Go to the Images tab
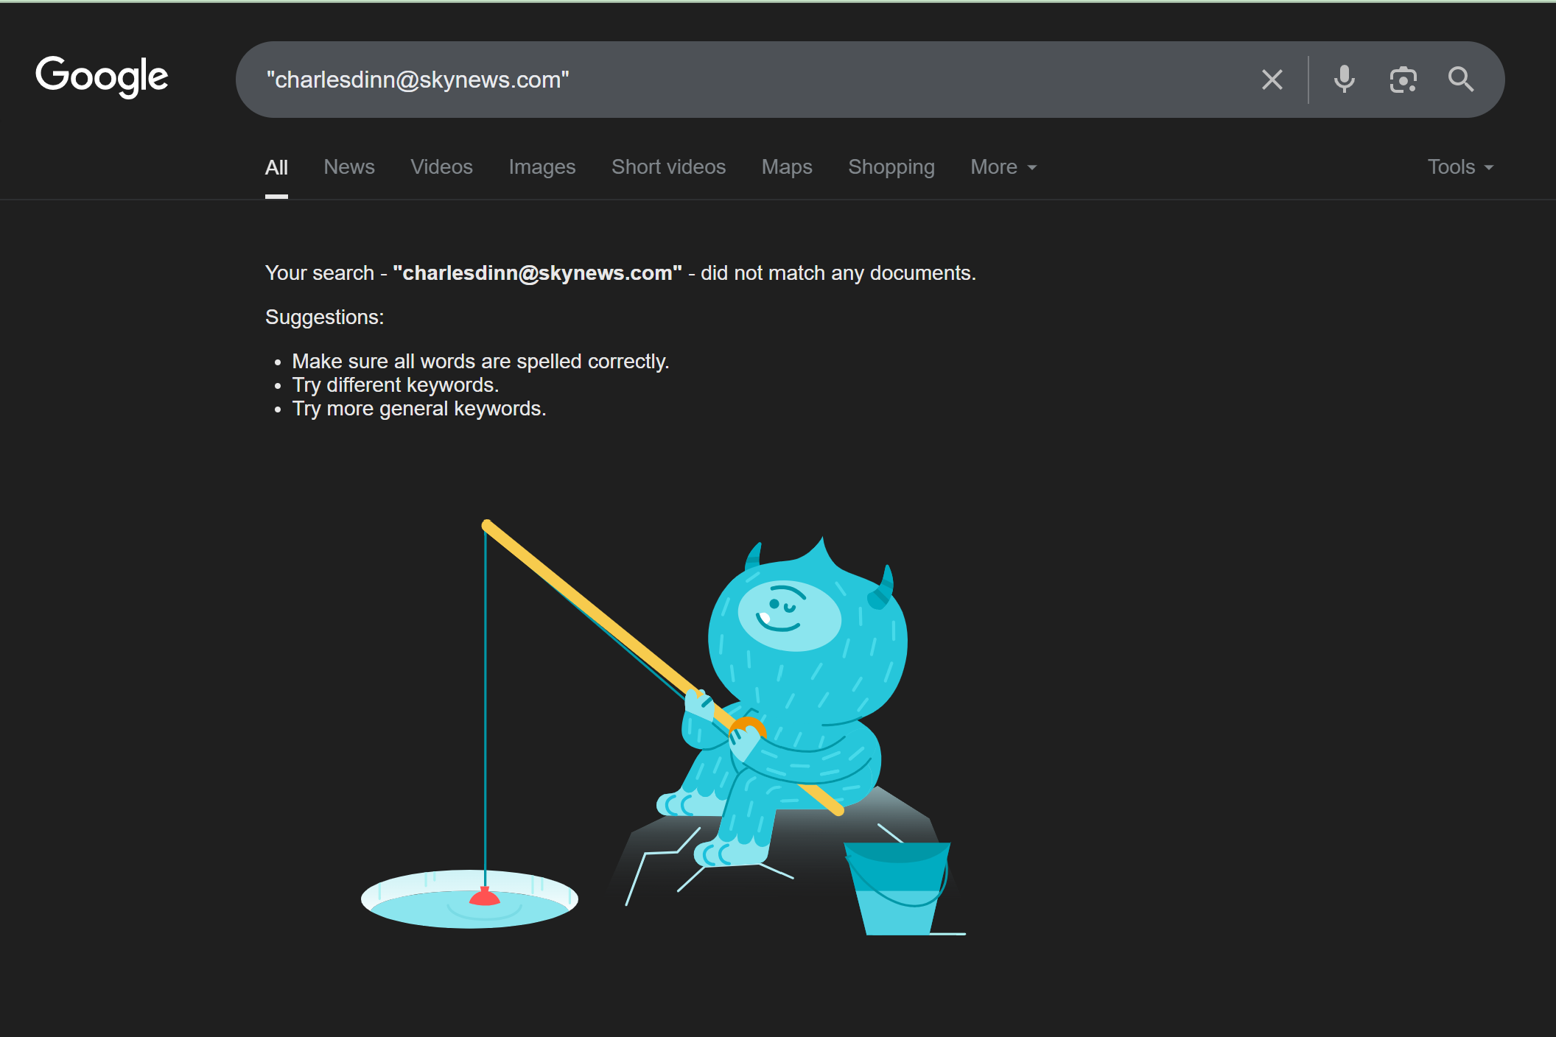 pos(542,167)
